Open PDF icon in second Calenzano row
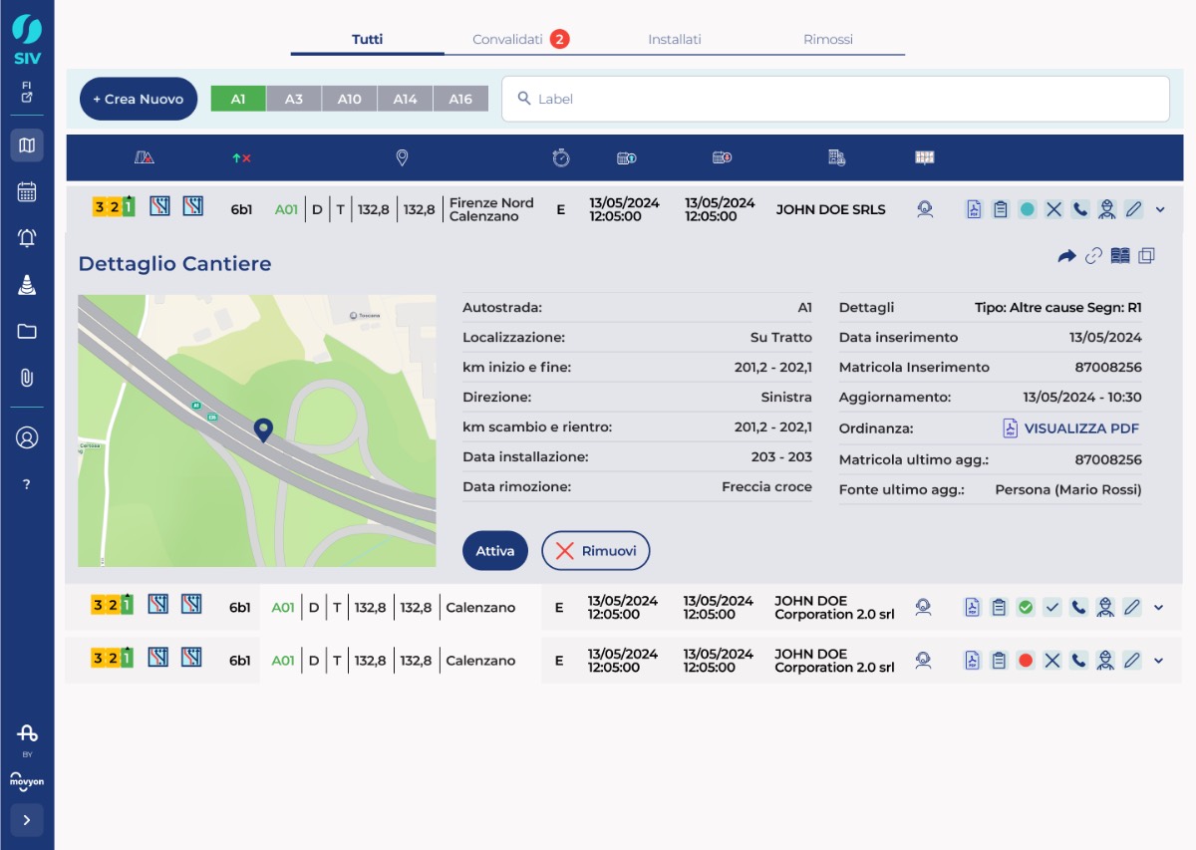The image size is (1196, 850). click(972, 607)
